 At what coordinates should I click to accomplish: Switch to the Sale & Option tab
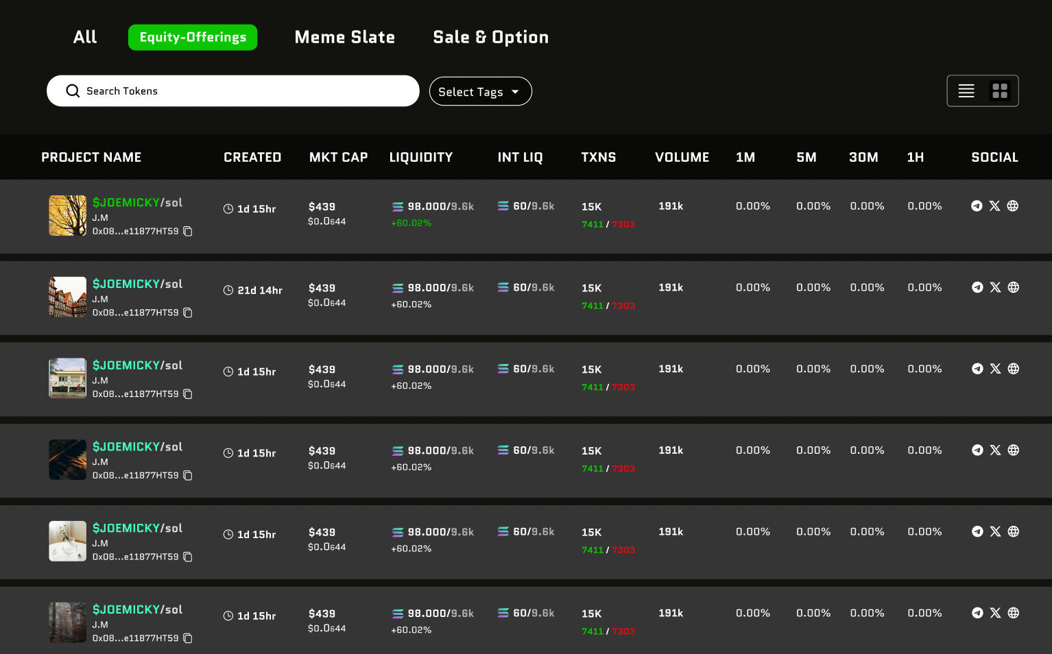click(x=490, y=37)
